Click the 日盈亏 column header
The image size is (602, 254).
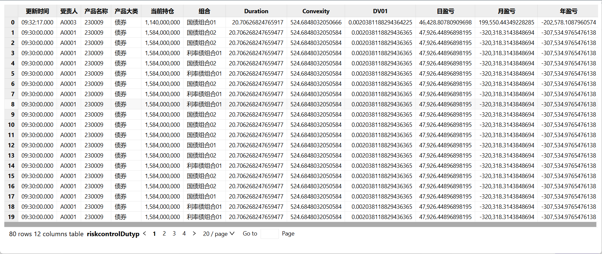pyautogui.click(x=445, y=11)
